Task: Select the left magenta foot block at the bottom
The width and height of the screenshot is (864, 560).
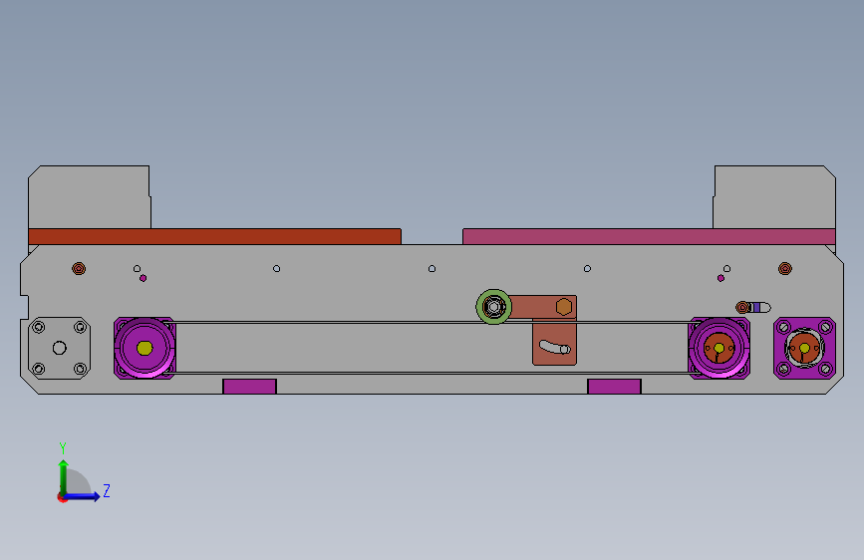Action: [x=249, y=387]
